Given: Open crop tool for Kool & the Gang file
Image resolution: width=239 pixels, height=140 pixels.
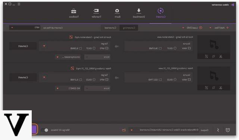Looking at the screenshot, I should [x=214, y=56].
